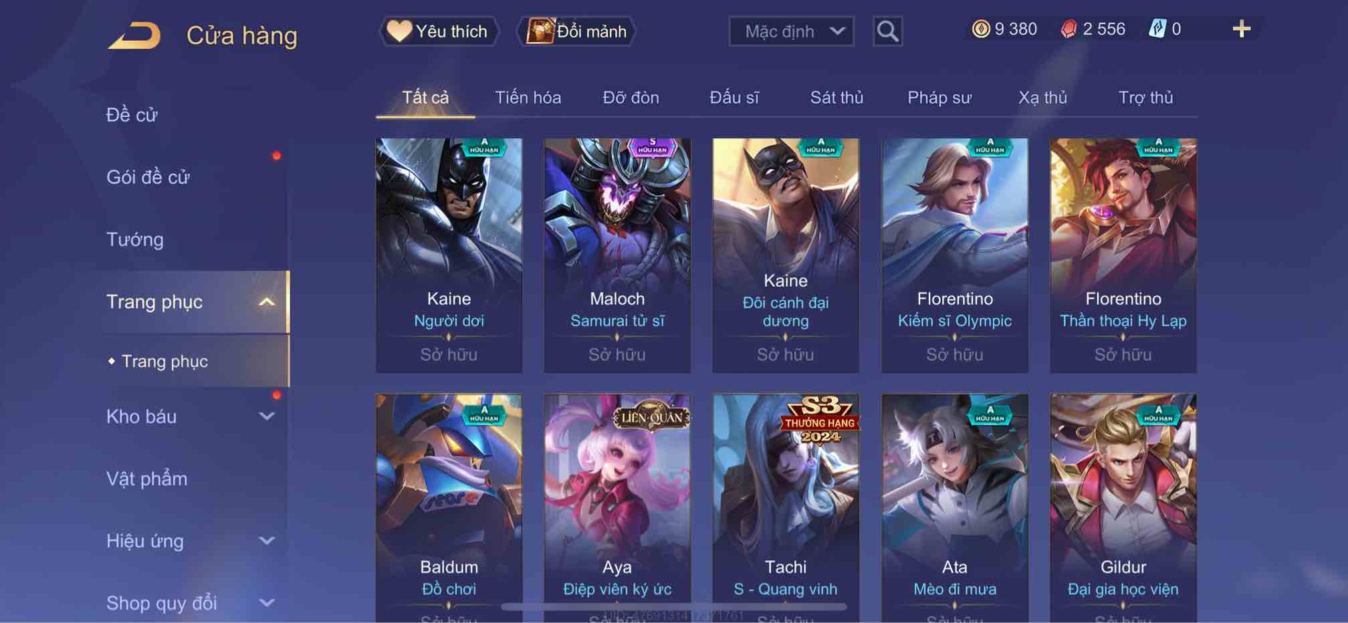Open the Đổi mảnh chest exchange

point(576,31)
